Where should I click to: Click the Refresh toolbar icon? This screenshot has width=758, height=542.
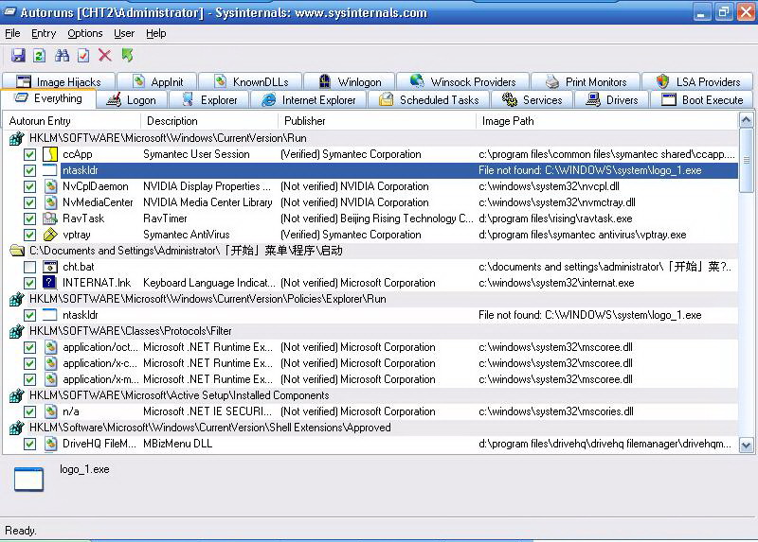(40, 57)
